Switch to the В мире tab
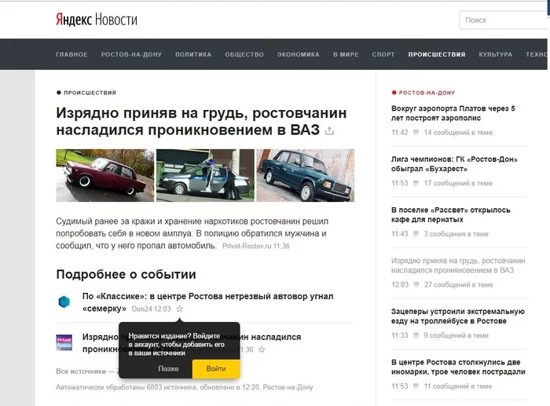Screen dimensions: 550x406 click(346, 54)
